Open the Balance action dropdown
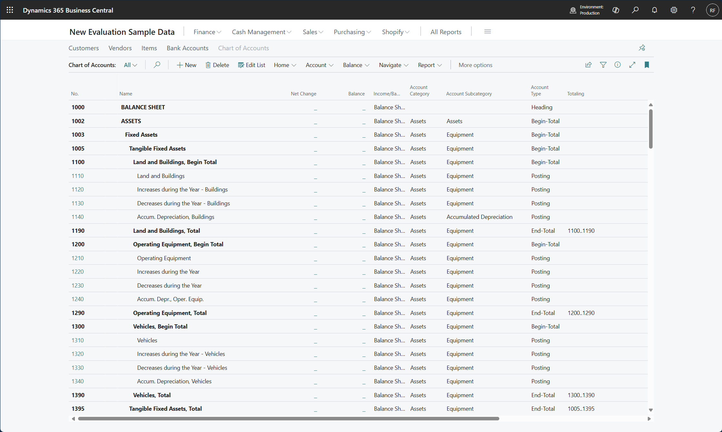 pos(356,65)
